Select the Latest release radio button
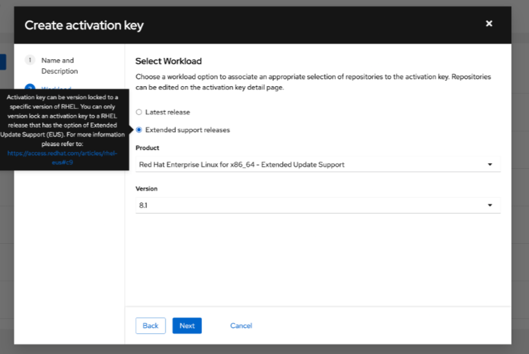 click(139, 112)
